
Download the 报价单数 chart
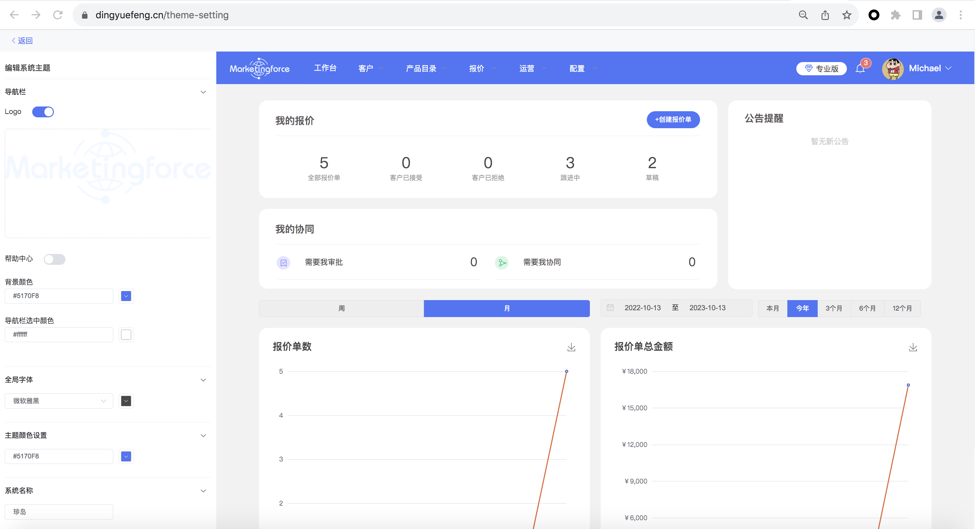pos(571,347)
